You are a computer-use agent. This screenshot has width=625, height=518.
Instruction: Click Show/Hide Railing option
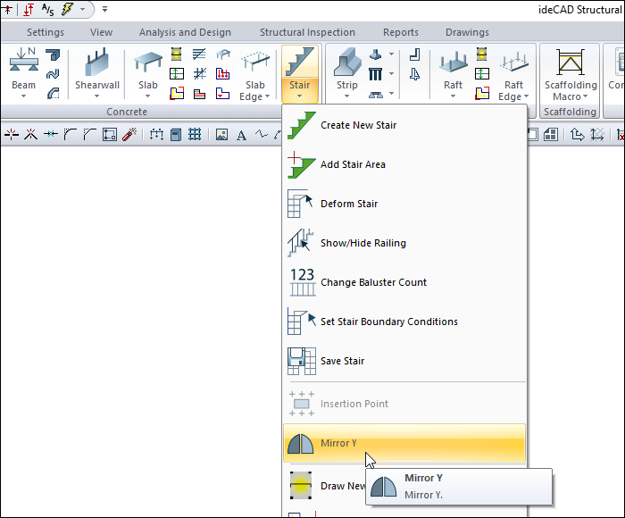coord(404,243)
